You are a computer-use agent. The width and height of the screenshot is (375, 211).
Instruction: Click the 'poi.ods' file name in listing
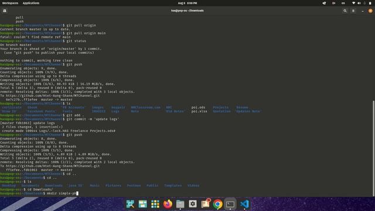tap(198, 107)
